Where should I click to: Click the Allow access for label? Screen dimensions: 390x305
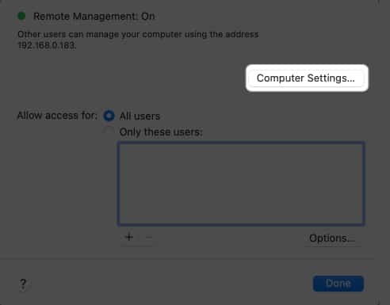(x=57, y=116)
